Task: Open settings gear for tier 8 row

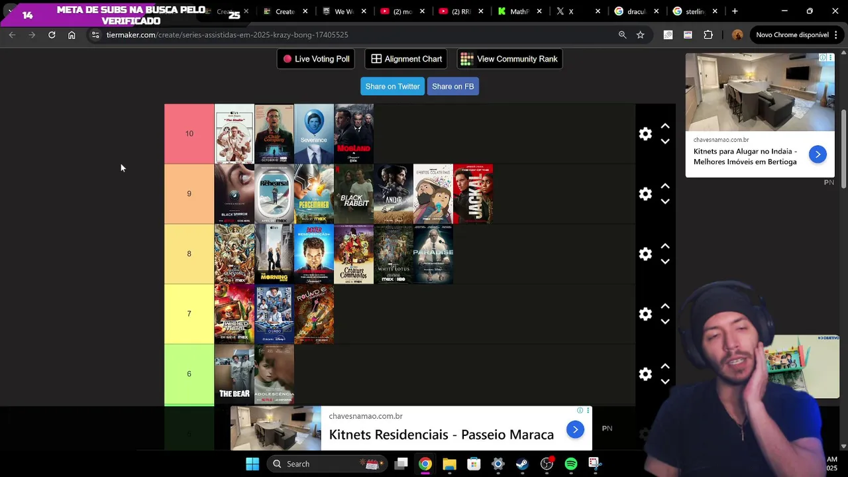Action: [x=645, y=254]
